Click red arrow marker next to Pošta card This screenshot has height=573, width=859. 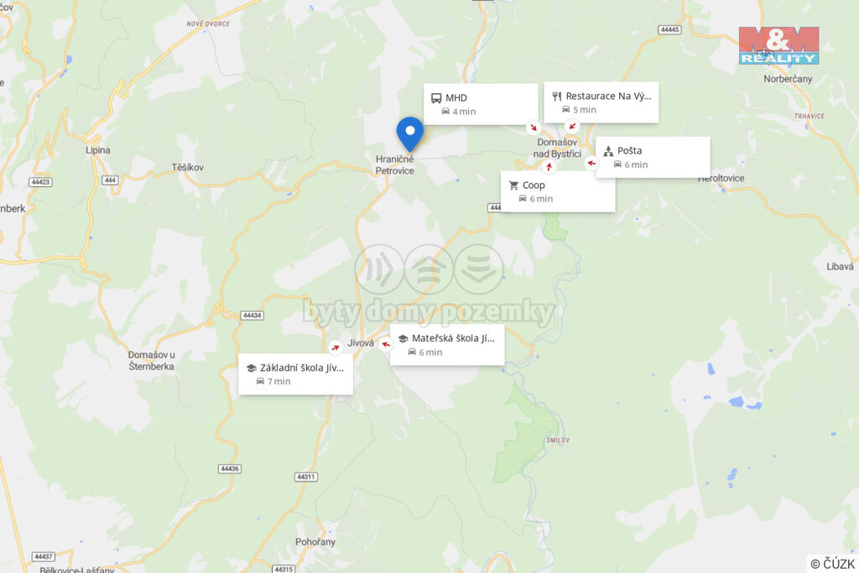[x=591, y=163]
